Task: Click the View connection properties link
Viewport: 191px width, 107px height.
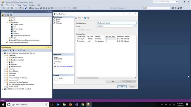Action: pos(64,66)
